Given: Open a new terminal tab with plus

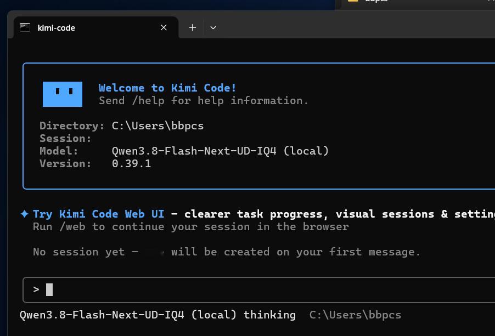Looking at the screenshot, I should point(193,28).
